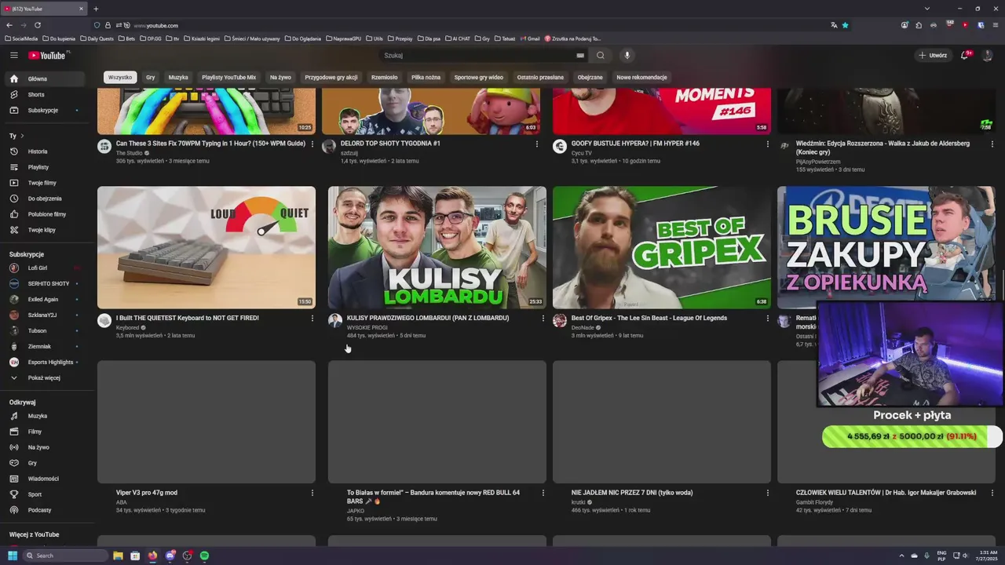Open Polubione filmy in the sidebar
This screenshot has width=1005, height=565.
[x=43, y=214]
